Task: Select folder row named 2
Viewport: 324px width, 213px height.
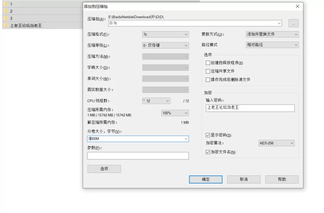Action: (43, 11)
